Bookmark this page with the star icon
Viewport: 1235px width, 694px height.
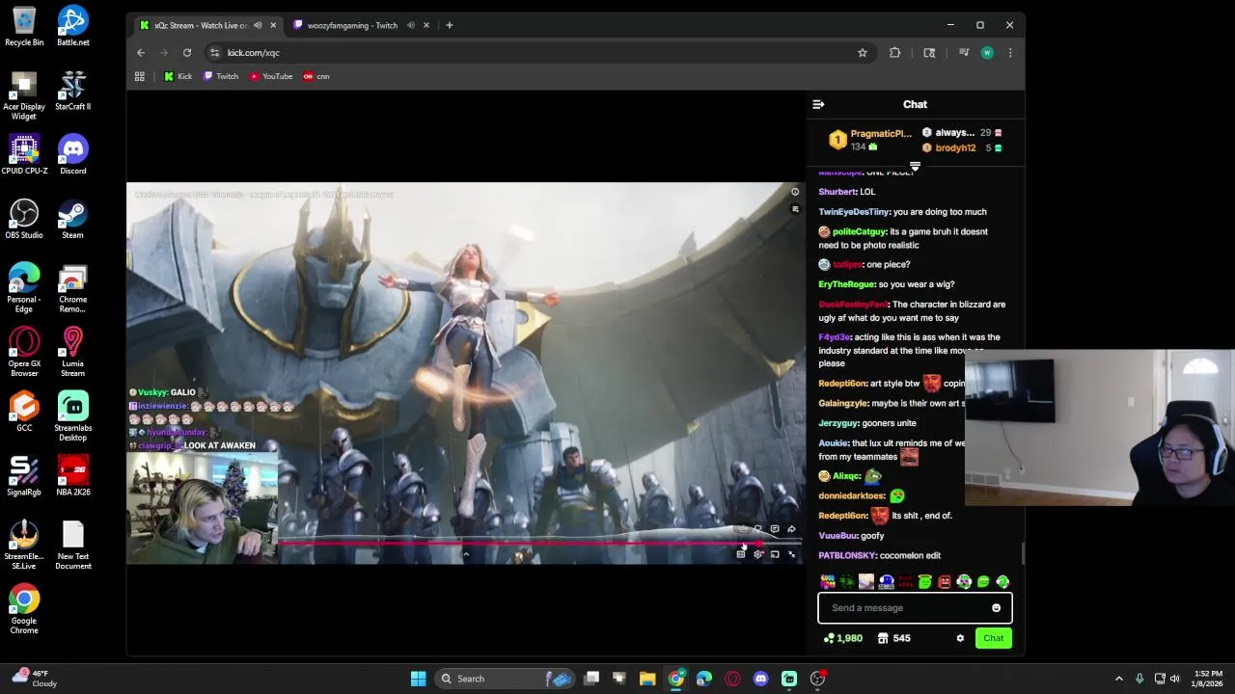click(x=863, y=53)
